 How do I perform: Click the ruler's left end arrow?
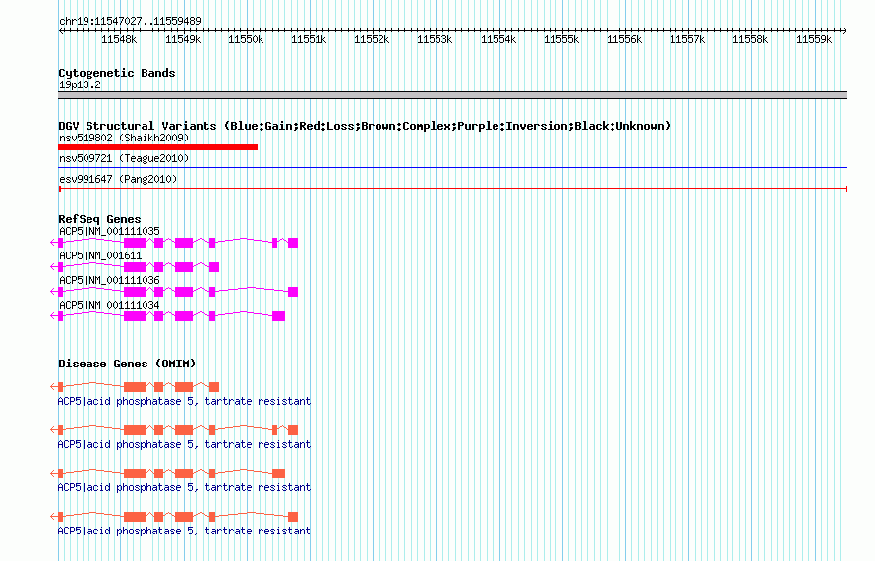[x=61, y=30]
